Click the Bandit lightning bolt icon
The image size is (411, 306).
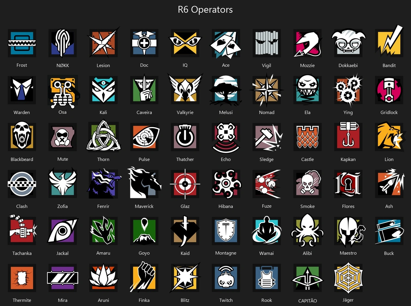[x=389, y=43]
